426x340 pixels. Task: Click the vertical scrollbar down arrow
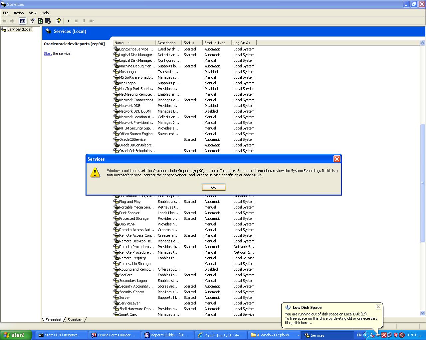coord(422,313)
